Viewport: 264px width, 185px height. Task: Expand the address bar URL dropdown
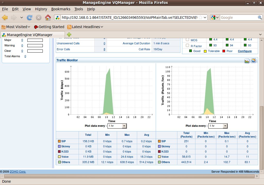[x=205, y=18]
